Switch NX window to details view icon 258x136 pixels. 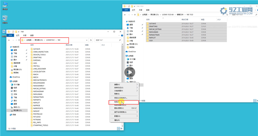pyautogui.click(x=118, y=128)
